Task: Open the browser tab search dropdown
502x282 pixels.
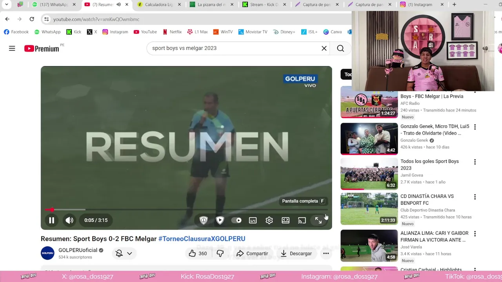Action: click(7, 5)
